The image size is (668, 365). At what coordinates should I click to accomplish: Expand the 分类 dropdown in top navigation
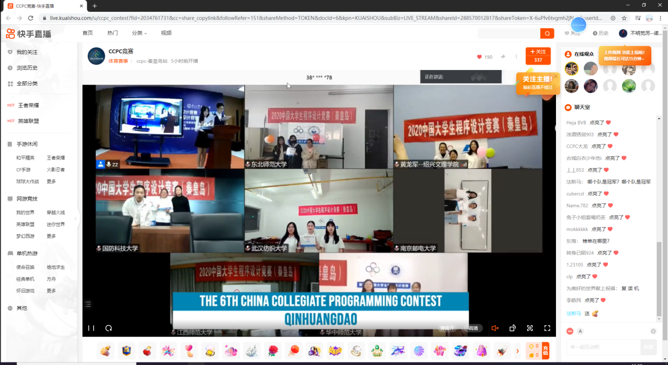click(139, 33)
